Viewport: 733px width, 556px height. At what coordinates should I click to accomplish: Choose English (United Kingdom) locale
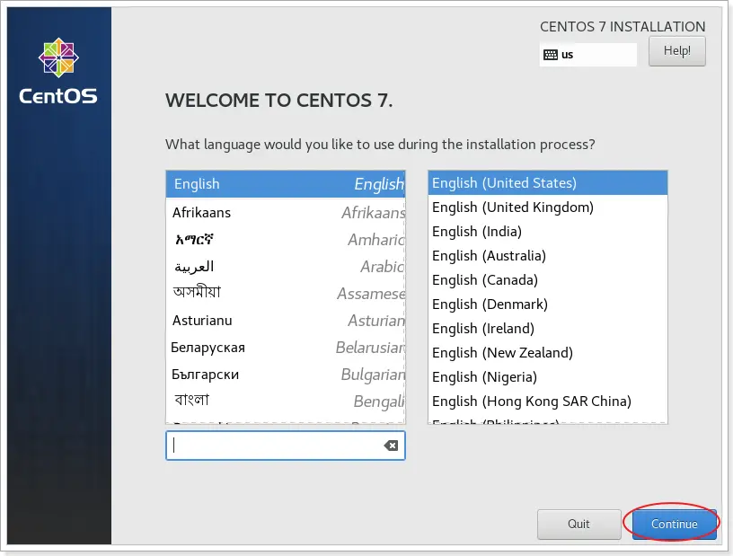point(548,207)
